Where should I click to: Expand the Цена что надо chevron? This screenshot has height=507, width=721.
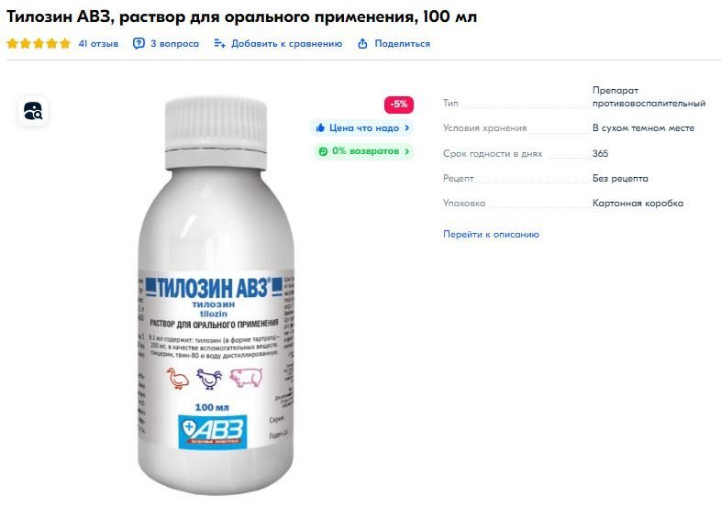click(407, 127)
